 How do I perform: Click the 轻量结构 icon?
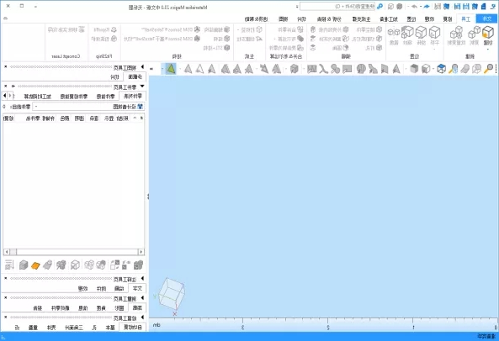point(226,29)
